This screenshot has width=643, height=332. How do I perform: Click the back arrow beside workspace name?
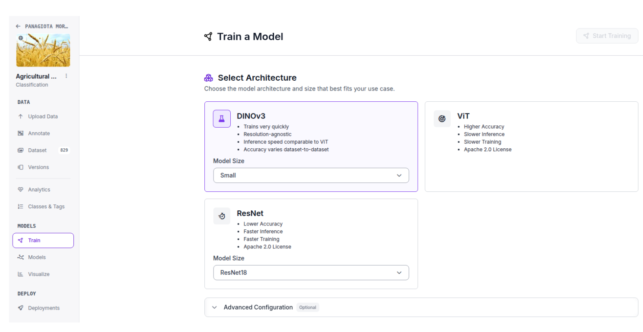[x=18, y=26]
